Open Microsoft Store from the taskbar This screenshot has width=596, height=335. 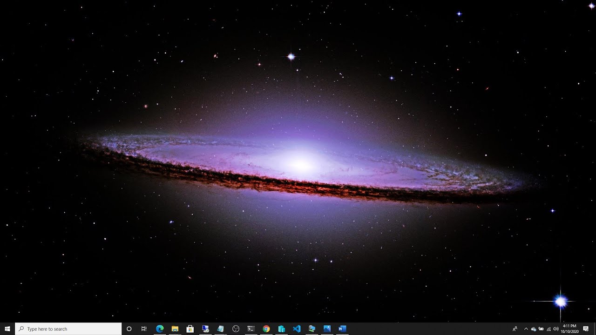(x=190, y=328)
